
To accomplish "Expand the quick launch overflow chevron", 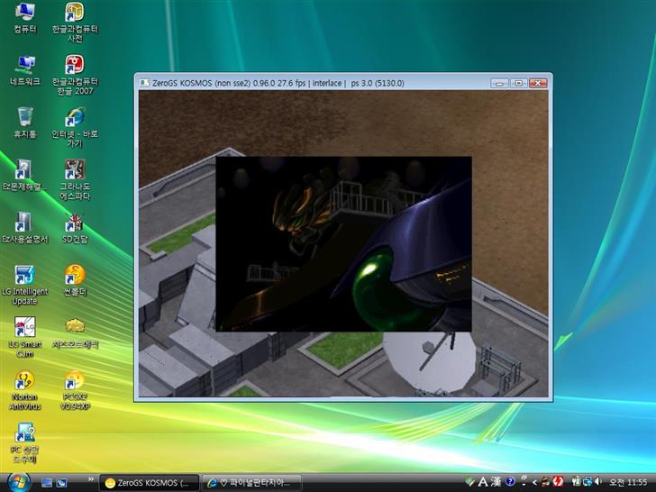I will pos(91,479).
